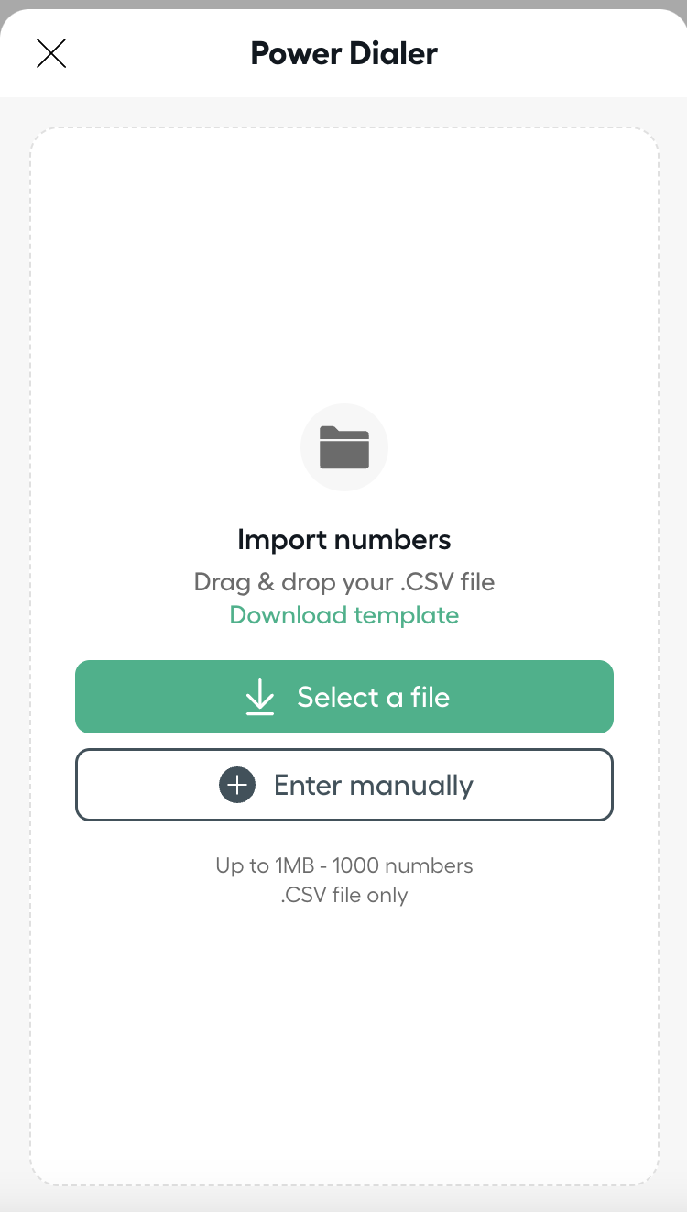Click the Import numbers heading
The width and height of the screenshot is (687, 1212).
tap(344, 539)
